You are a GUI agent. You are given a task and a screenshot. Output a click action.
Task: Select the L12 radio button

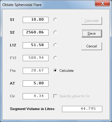55,45
